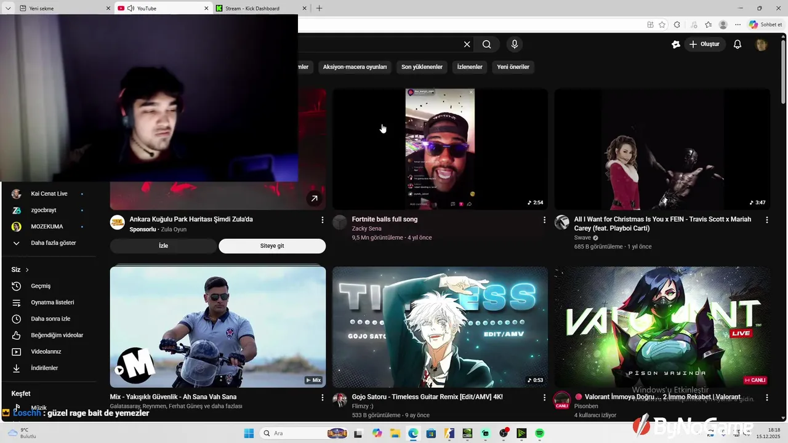
Task: Select İzlenenler filter chip
Action: pos(470,67)
